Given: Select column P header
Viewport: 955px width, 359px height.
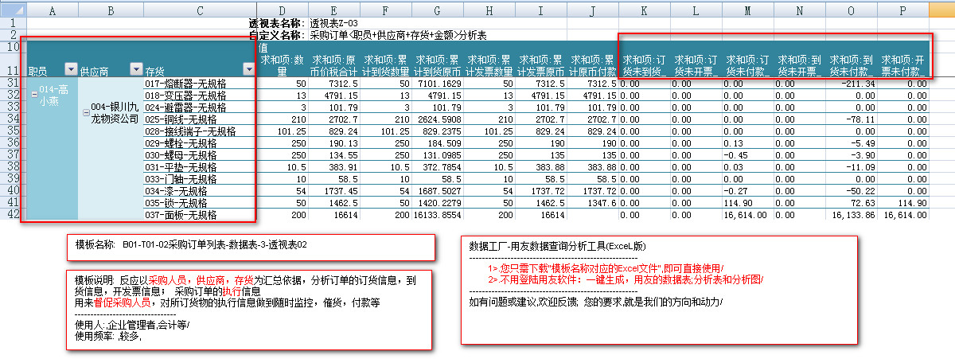Looking at the screenshot, I should [x=903, y=10].
